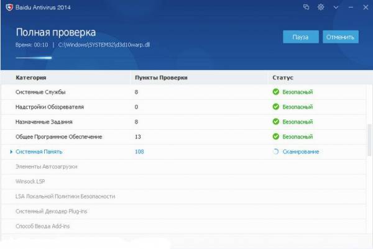Viewport: 373px width, 249px height.
Task: Click the green check icon for Системные Службы
Action: [x=275, y=92]
